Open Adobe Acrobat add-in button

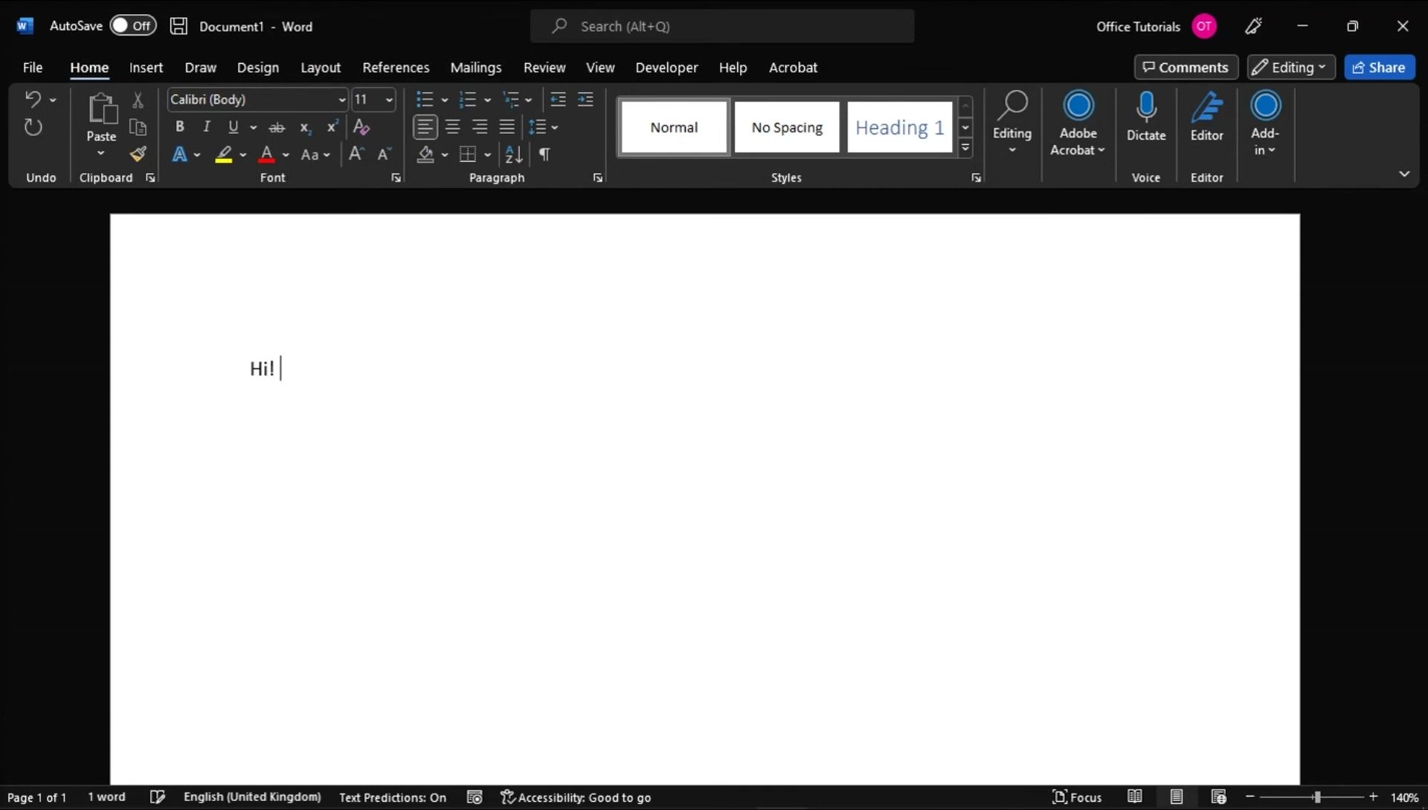(x=1078, y=123)
